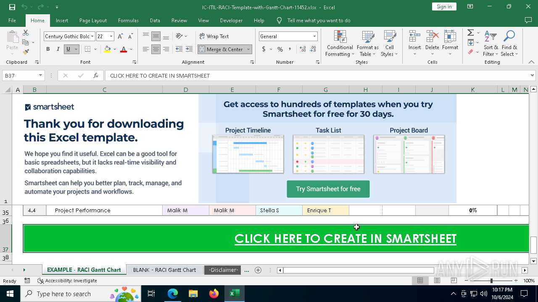Click the Sign in button
The image size is (538, 302).
click(x=444, y=7)
